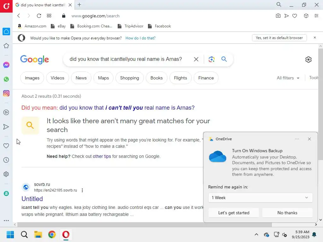Open My Flow arrow icon in sidebar

coord(6,127)
